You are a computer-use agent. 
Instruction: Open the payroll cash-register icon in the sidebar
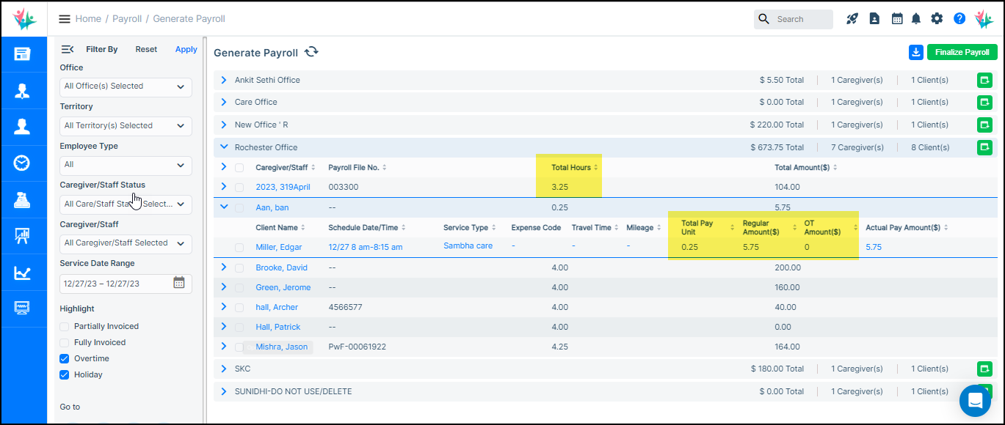click(23, 199)
